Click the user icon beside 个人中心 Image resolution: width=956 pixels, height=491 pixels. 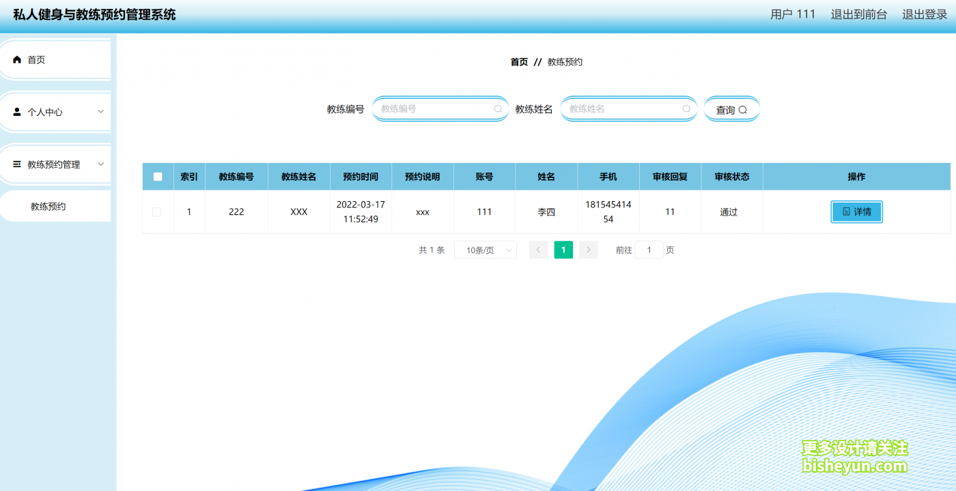16,111
